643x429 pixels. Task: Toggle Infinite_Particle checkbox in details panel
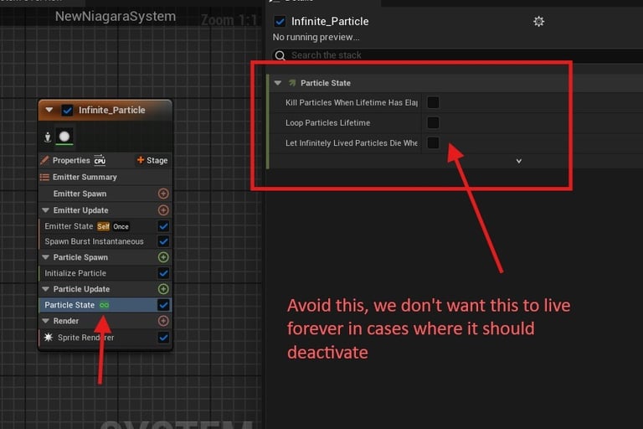(x=280, y=21)
